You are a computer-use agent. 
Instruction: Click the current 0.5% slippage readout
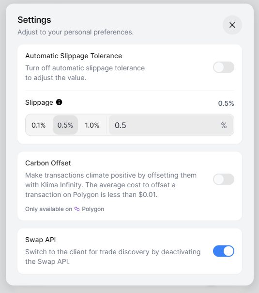click(226, 103)
